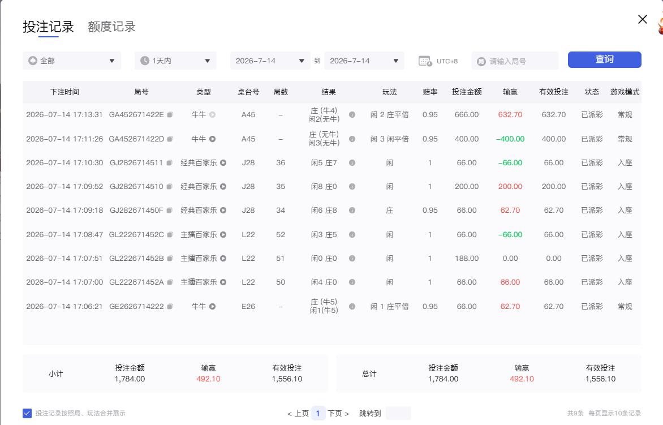Click table number E26

[248, 307]
